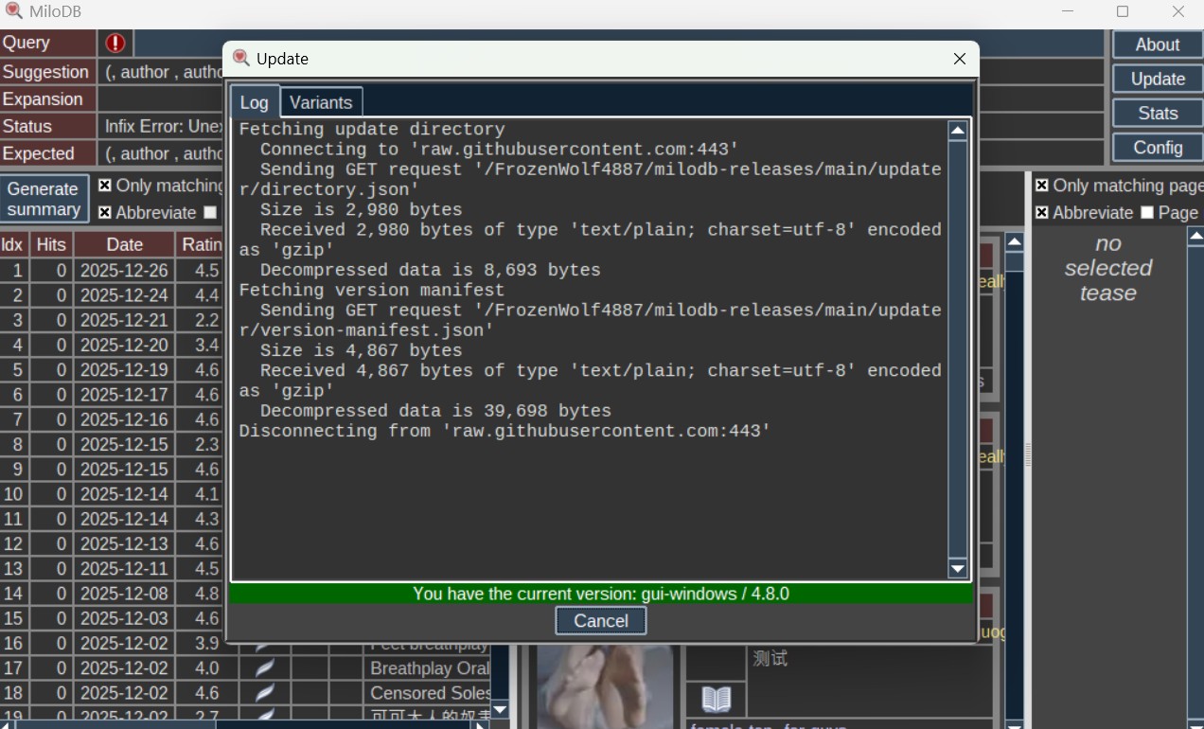Viewport: 1204px width, 729px height.
Task: Click the down arrow of the log scrollbar
Action: point(958,569)
